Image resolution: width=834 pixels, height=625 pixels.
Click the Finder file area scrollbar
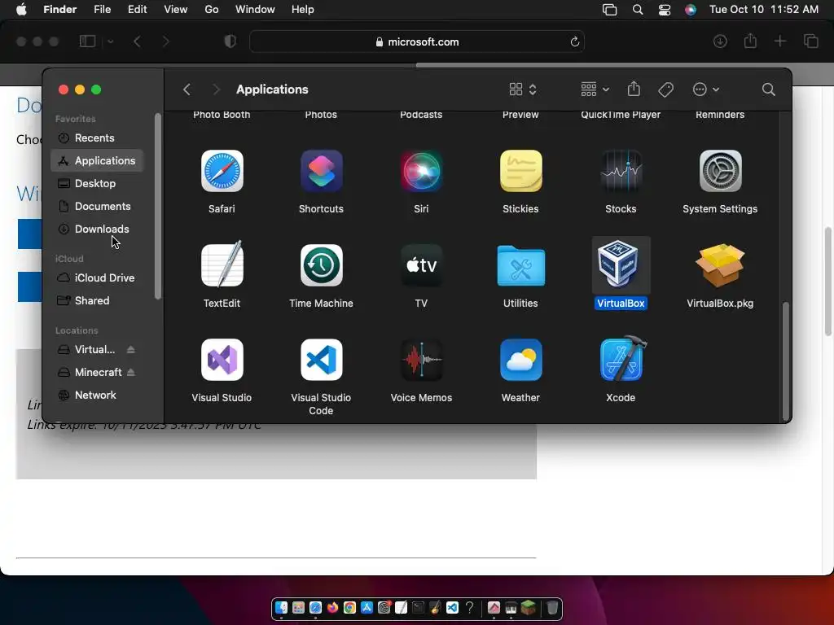(x=785, y=361)
